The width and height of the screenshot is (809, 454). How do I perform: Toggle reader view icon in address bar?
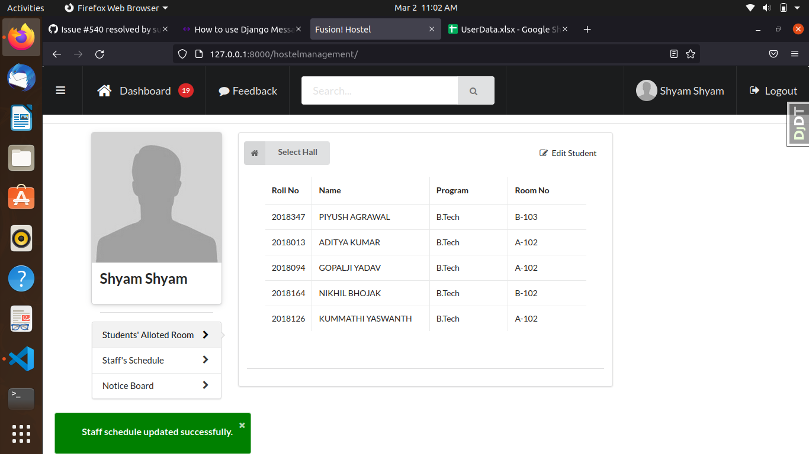click(x=673, y=54)
